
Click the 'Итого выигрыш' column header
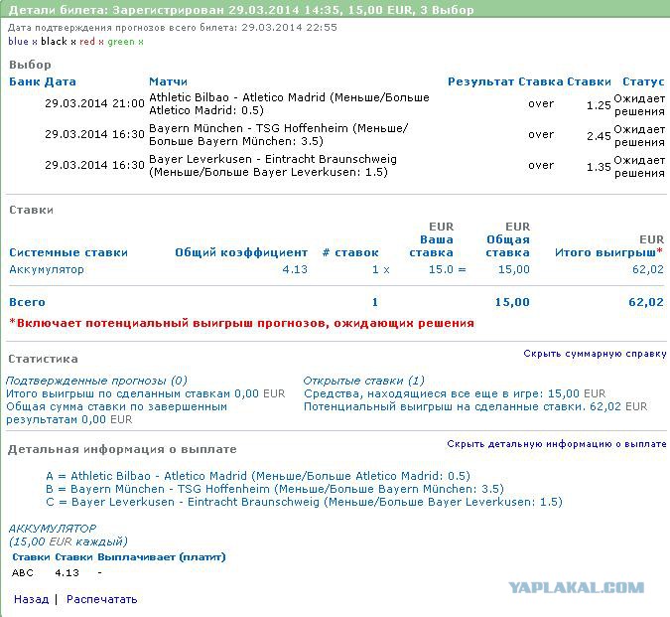click(x=605, y=252)
